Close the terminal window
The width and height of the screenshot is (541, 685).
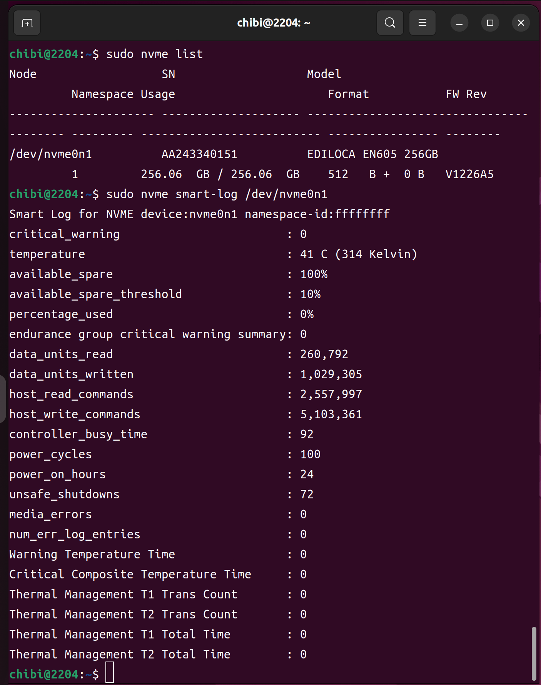click(521, 23)
